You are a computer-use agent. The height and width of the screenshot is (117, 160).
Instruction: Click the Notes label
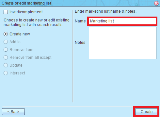point(80,43)
